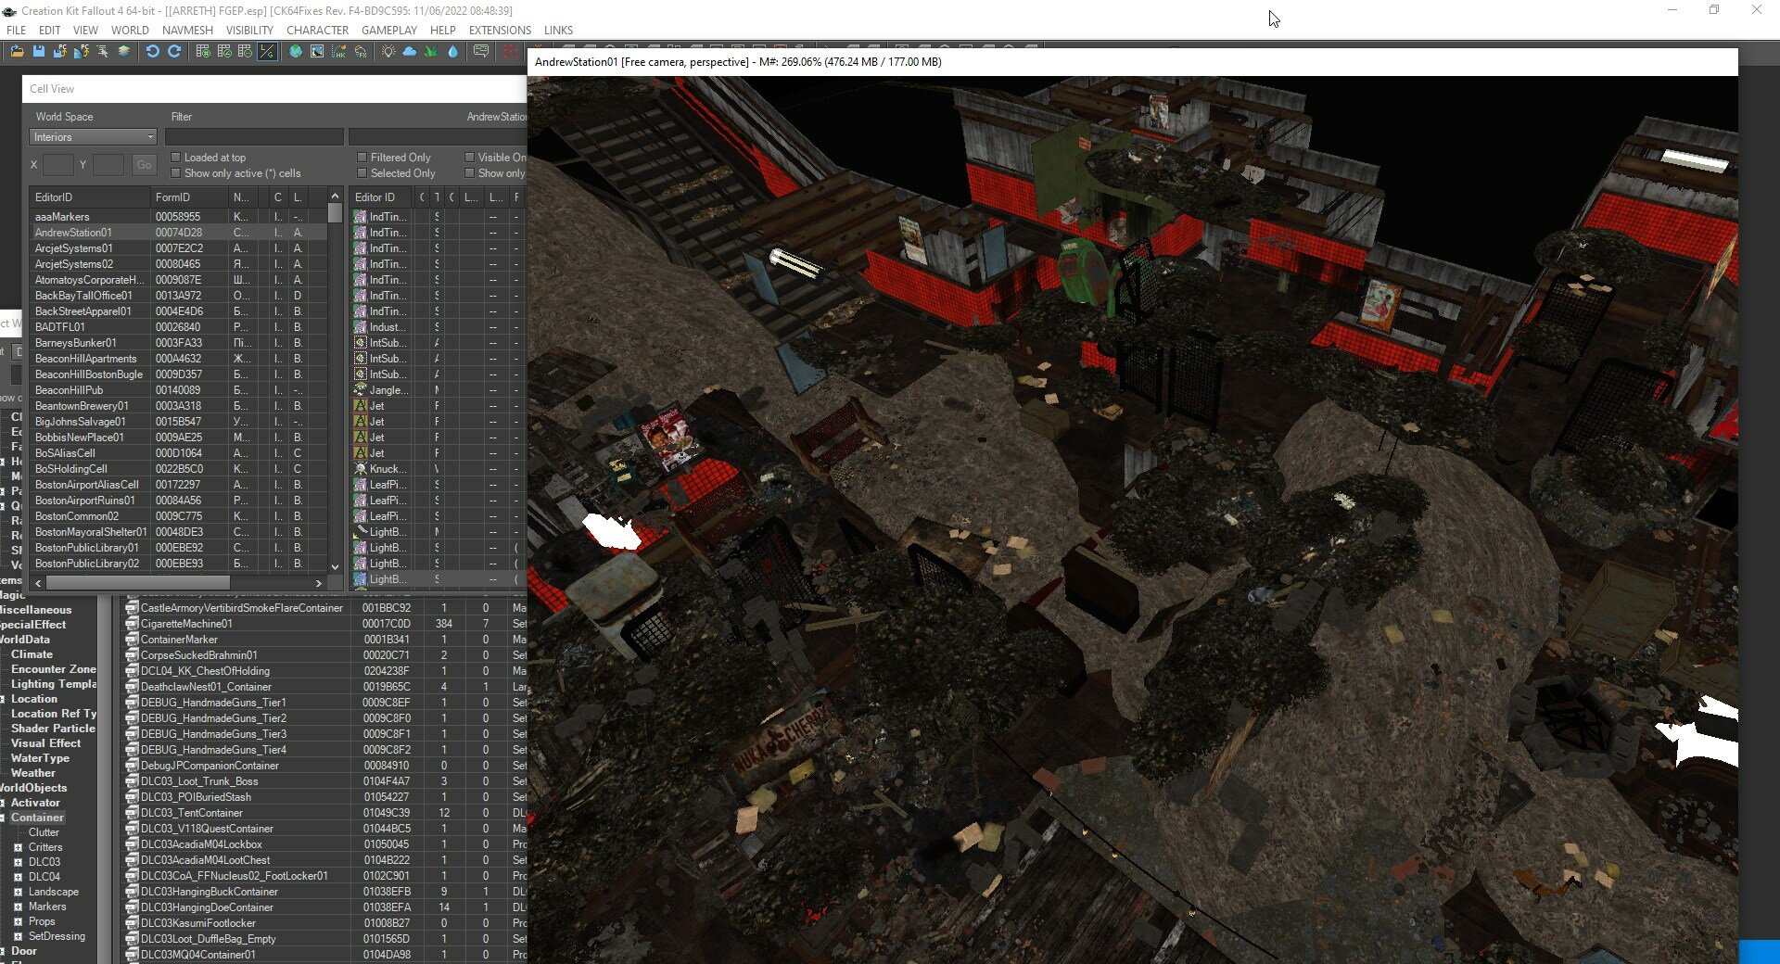Select the DLC03_TentContainer row
This screenshot has height=964, width=1780.
coord(324,813)
